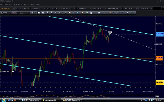The image size is (164, 102).
Task: Click the zoom out magnifier icon
Action: click(x=52, y=13)
